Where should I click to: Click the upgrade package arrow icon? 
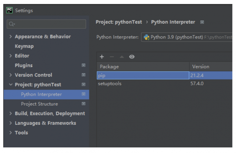122,57
